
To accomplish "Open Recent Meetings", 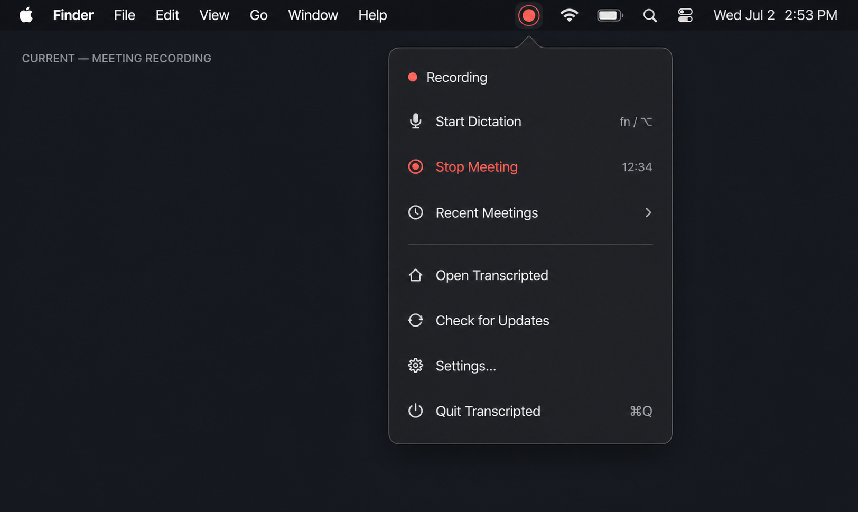I will point(530,212).
